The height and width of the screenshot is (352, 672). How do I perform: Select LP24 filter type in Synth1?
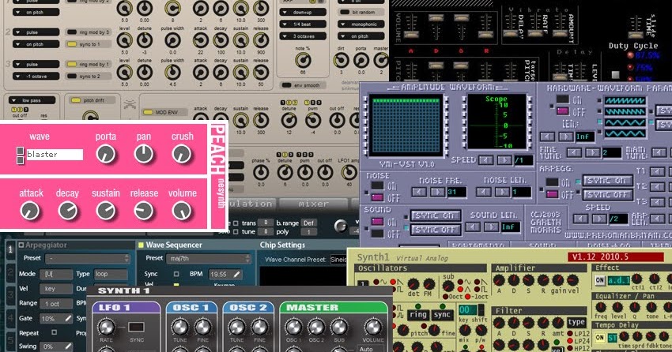click(571, 341)
